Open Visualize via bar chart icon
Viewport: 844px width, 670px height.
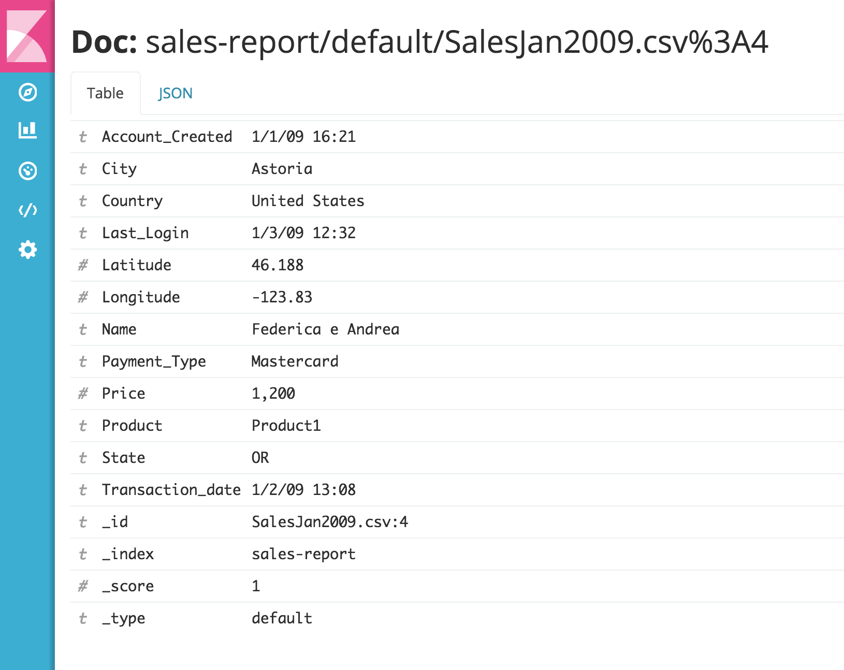[x=27, y=130]
